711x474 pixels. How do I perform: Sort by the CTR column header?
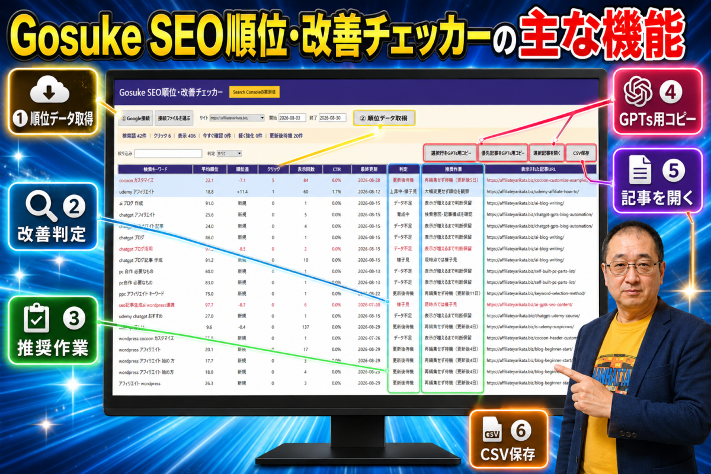point(336,169)
